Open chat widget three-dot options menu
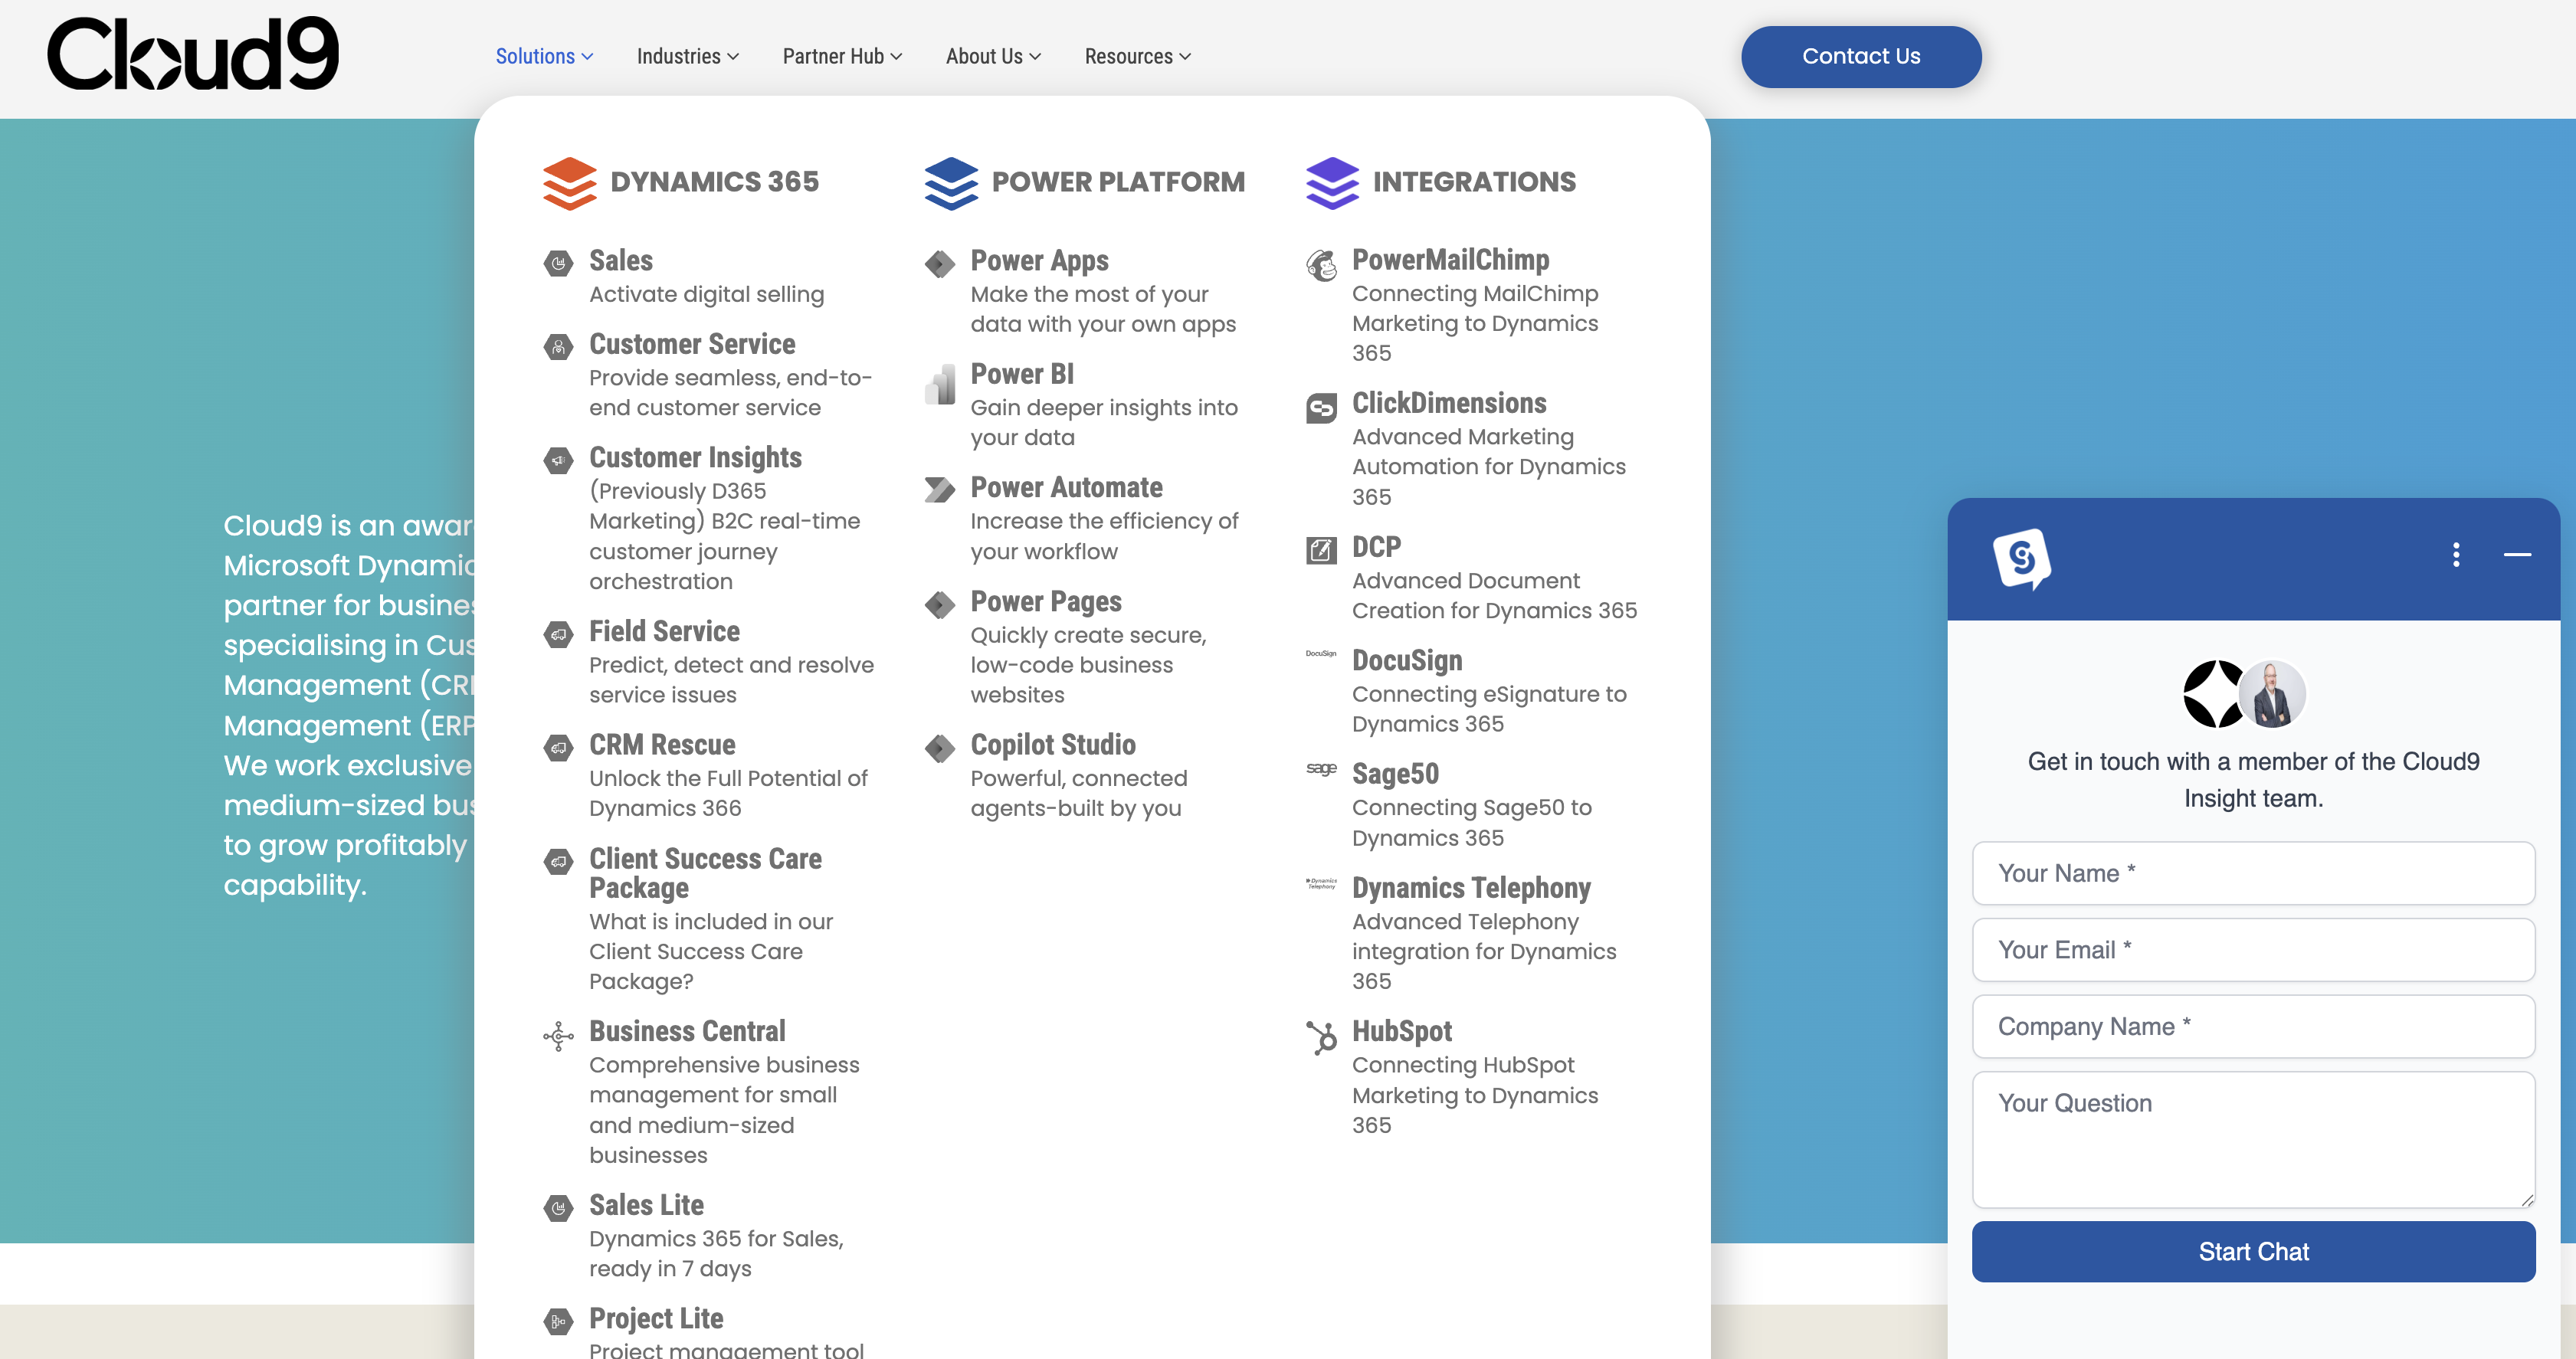 point(2456,555)
